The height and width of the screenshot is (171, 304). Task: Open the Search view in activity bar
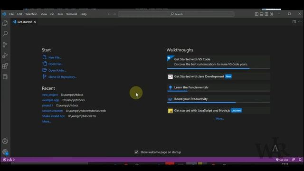coord(5,34)
